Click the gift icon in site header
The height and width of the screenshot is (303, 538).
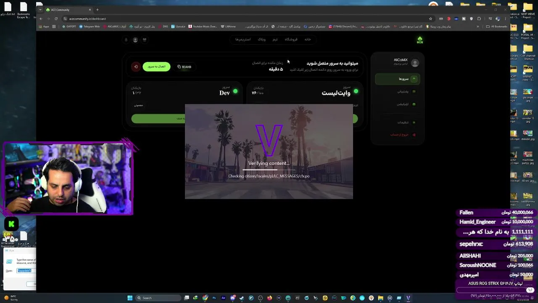pyautogui.click(x=145, y=40)
